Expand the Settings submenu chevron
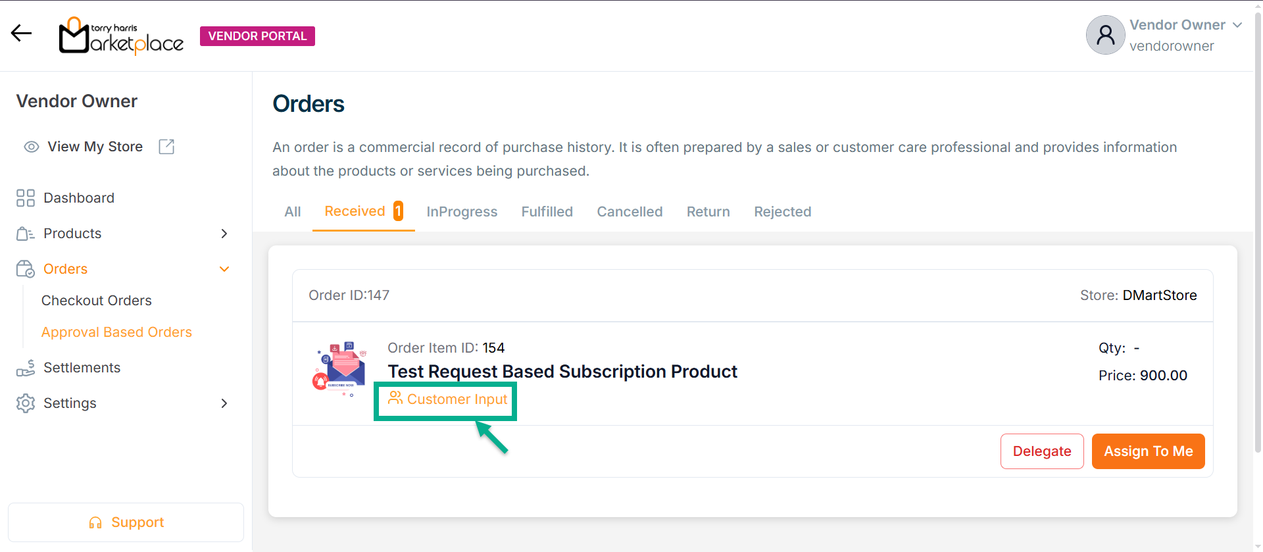The height and width of the screenshot is (552, 1263). (224, 403)
